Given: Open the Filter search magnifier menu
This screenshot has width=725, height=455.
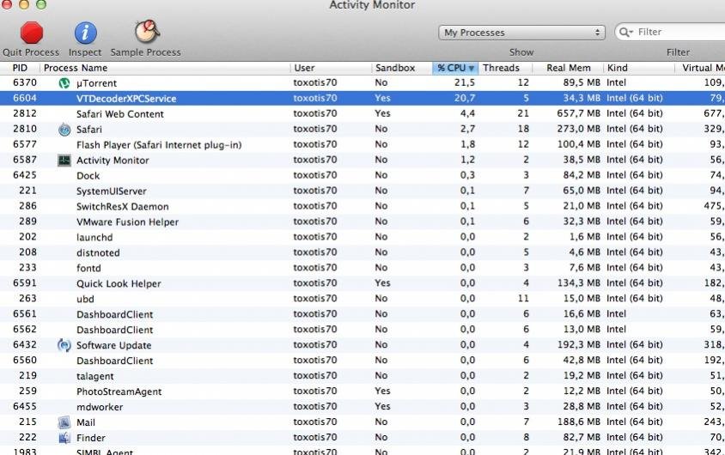Looking at the screenshot, I should pos(625,33).
